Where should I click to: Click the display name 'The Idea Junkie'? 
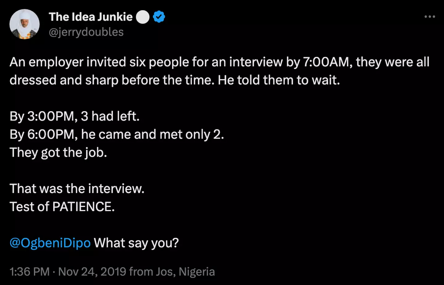tap(91, 17)
